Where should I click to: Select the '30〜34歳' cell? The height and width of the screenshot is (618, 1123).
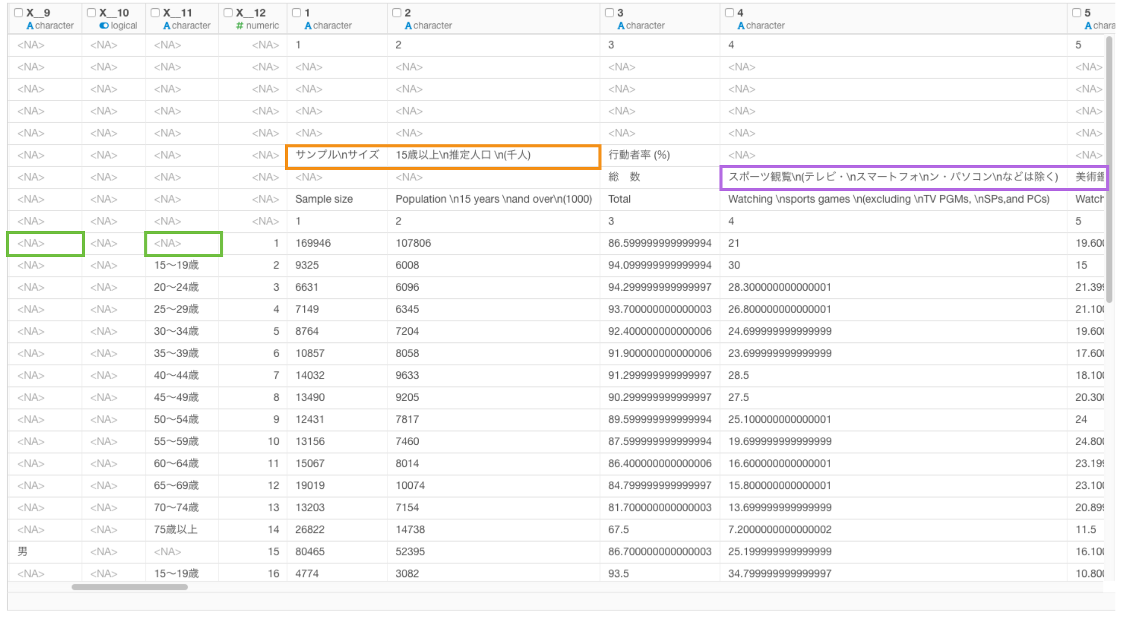[182, 331]
